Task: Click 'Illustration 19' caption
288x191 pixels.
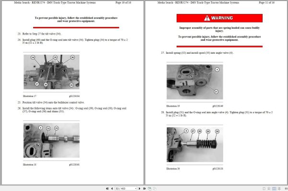Action: (173, 106)
